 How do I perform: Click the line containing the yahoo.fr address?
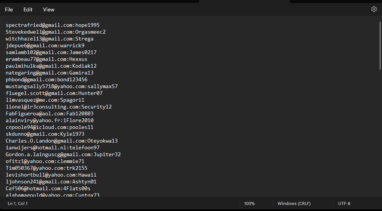tap(49, 120)
